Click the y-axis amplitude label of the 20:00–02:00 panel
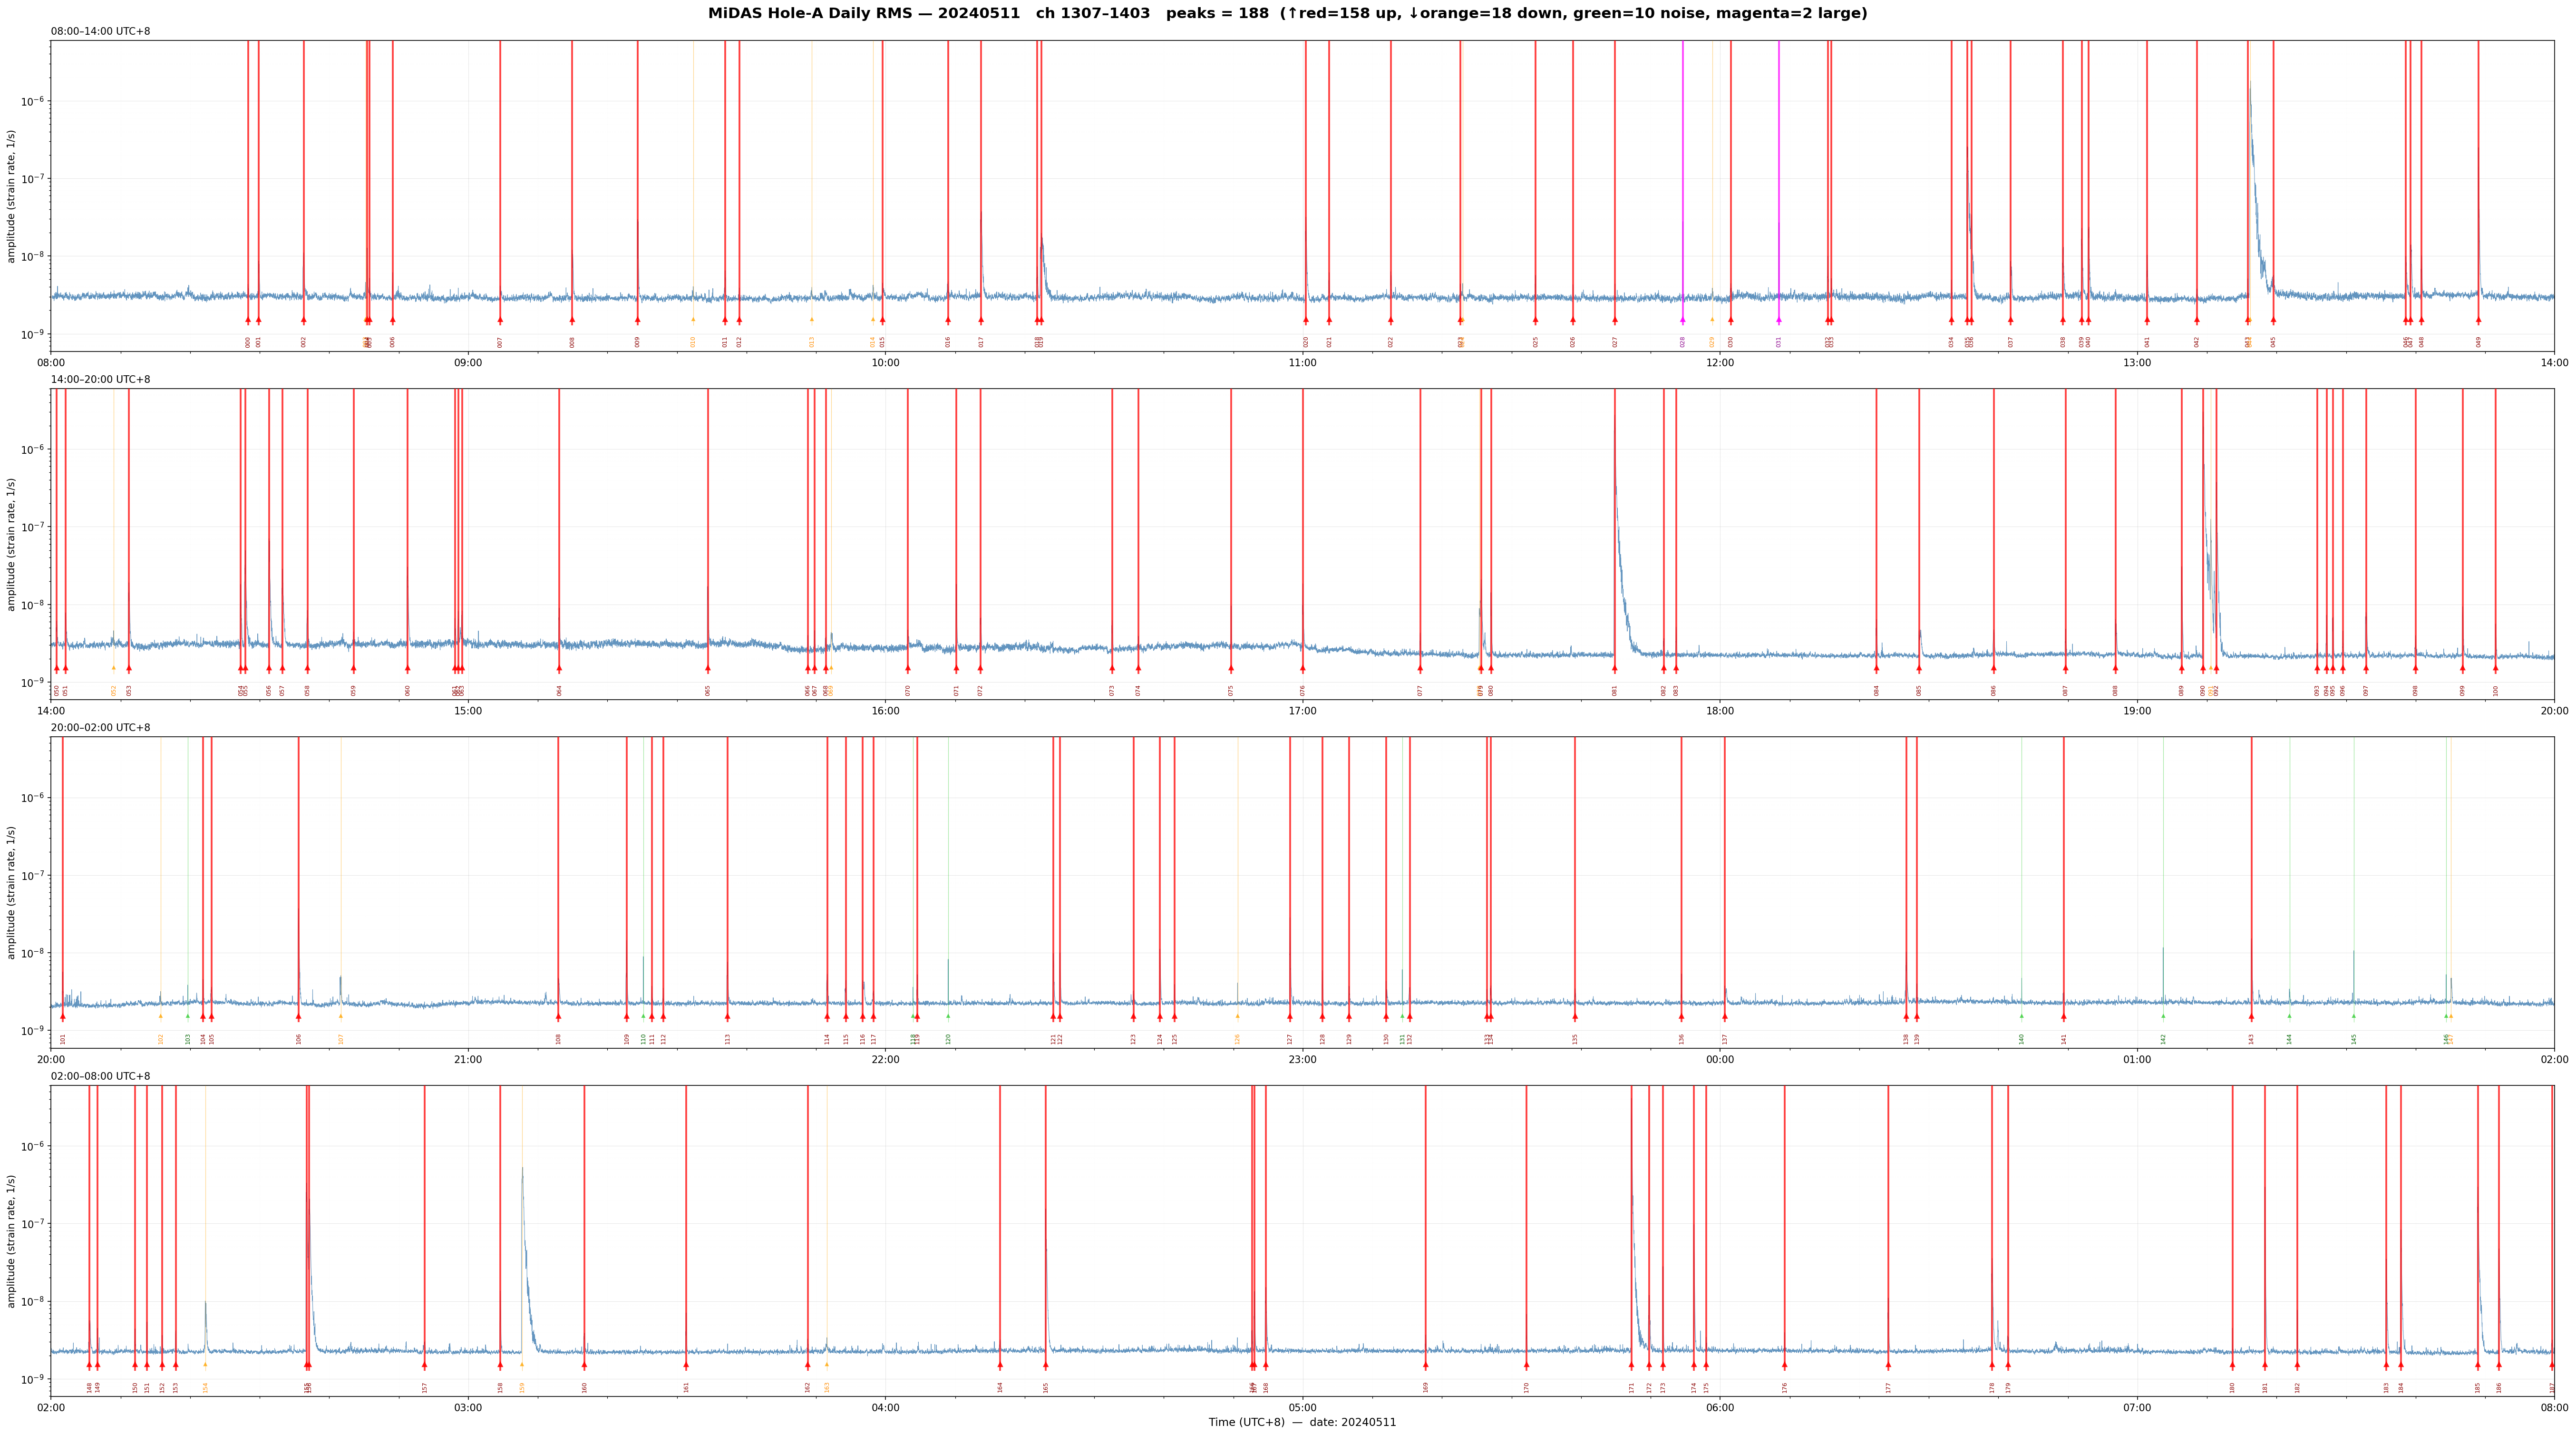The height and width of the screenshot is (1435, 2576). click(12, 892)
